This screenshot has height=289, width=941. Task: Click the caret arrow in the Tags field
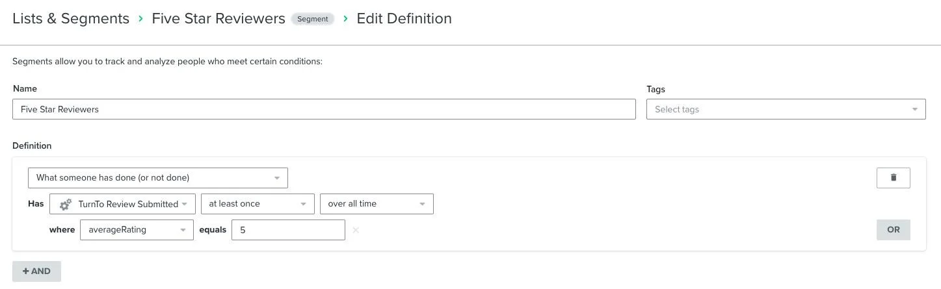tap(914, 109)
